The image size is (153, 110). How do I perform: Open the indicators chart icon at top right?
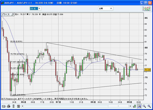[147, 9]
